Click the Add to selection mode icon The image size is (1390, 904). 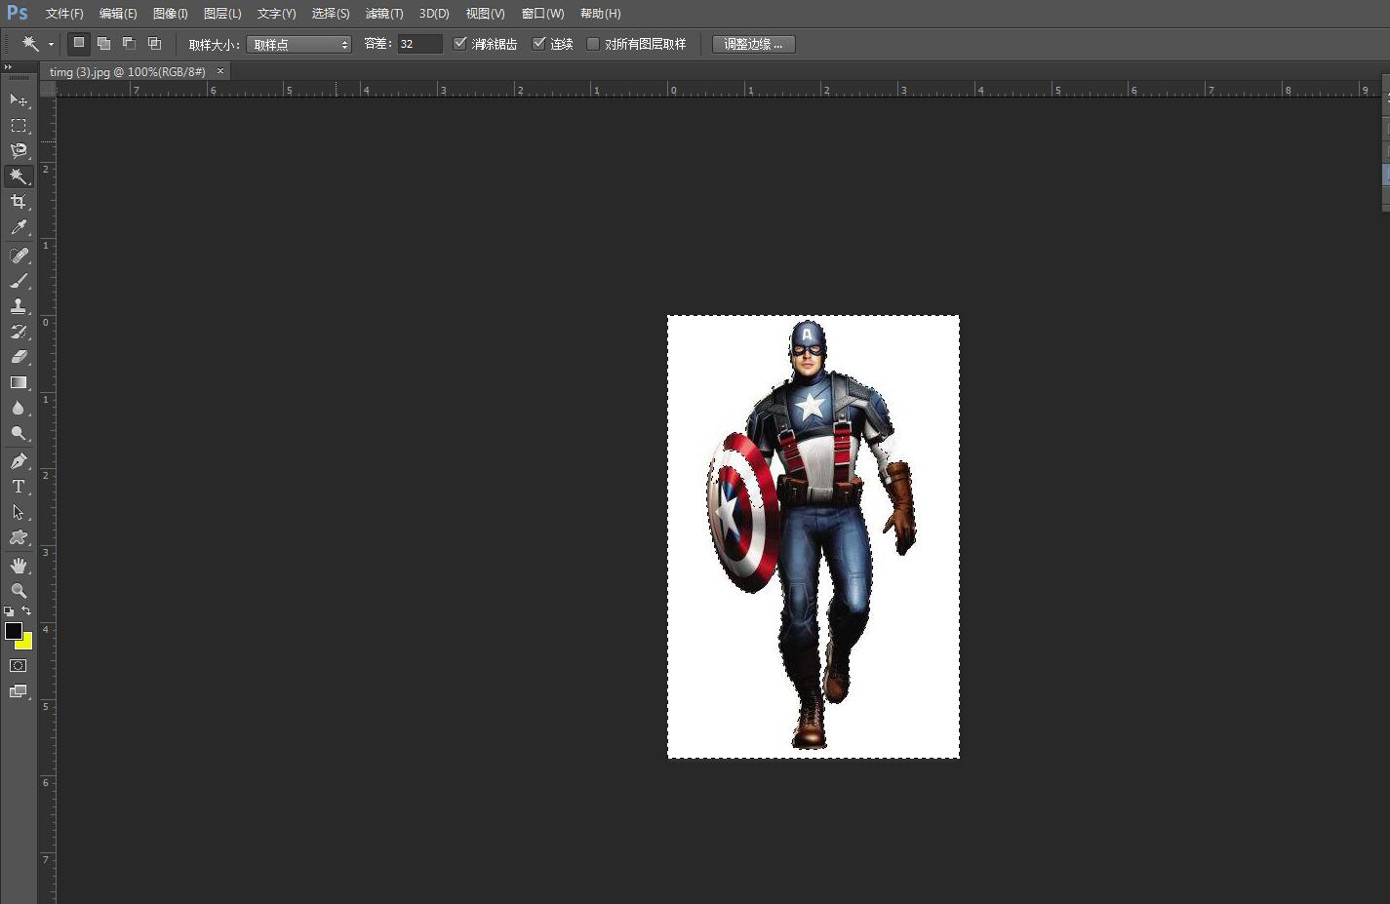tap(103, 44)
